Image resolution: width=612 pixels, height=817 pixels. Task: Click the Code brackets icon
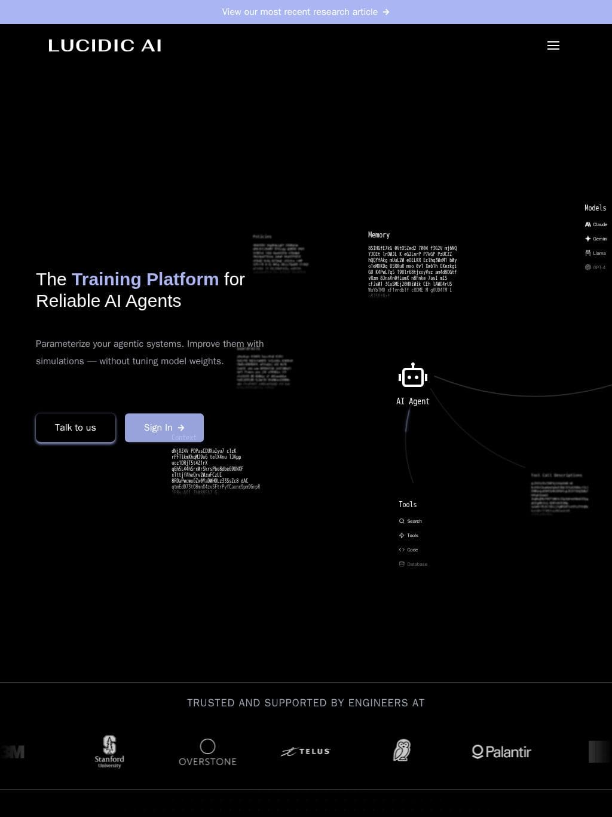coord(402,550)
